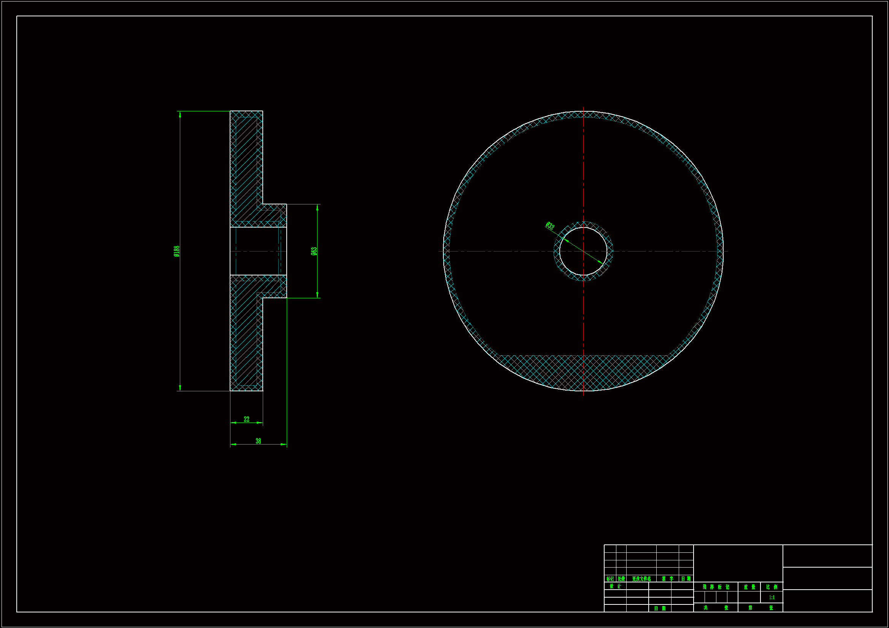
Task: Select the 第 张 sheet number cell
Action: tap(760, 608)
